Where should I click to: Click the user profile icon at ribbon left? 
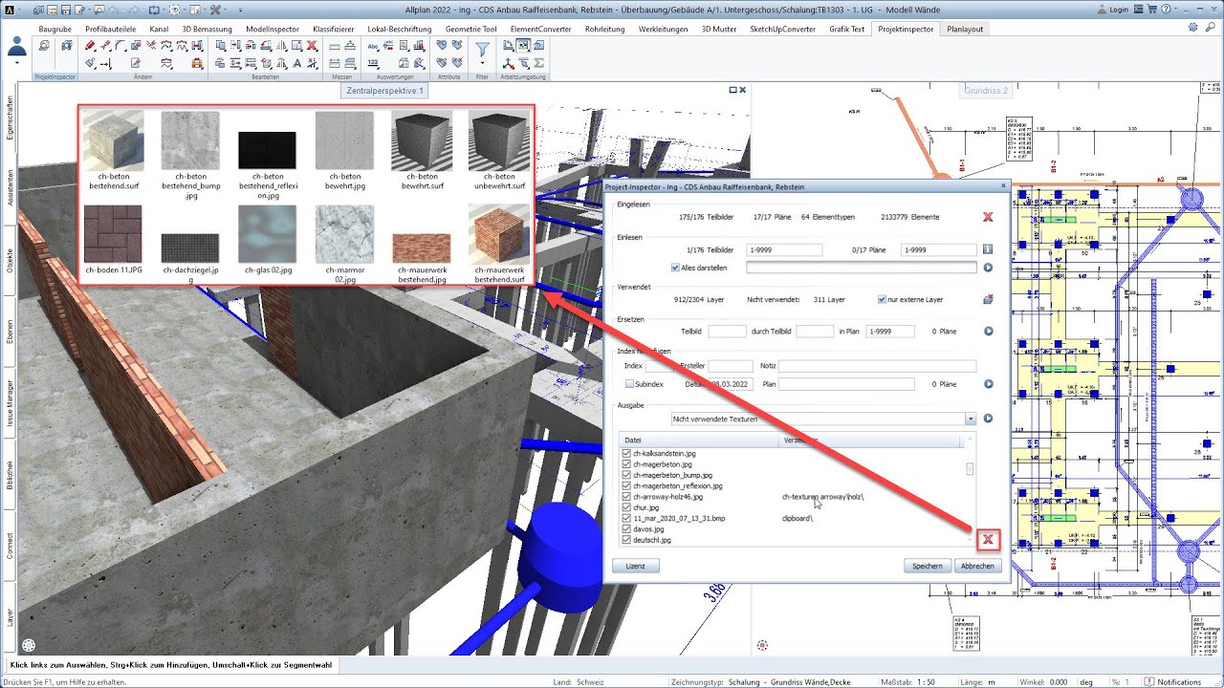[x=17, y=47]
